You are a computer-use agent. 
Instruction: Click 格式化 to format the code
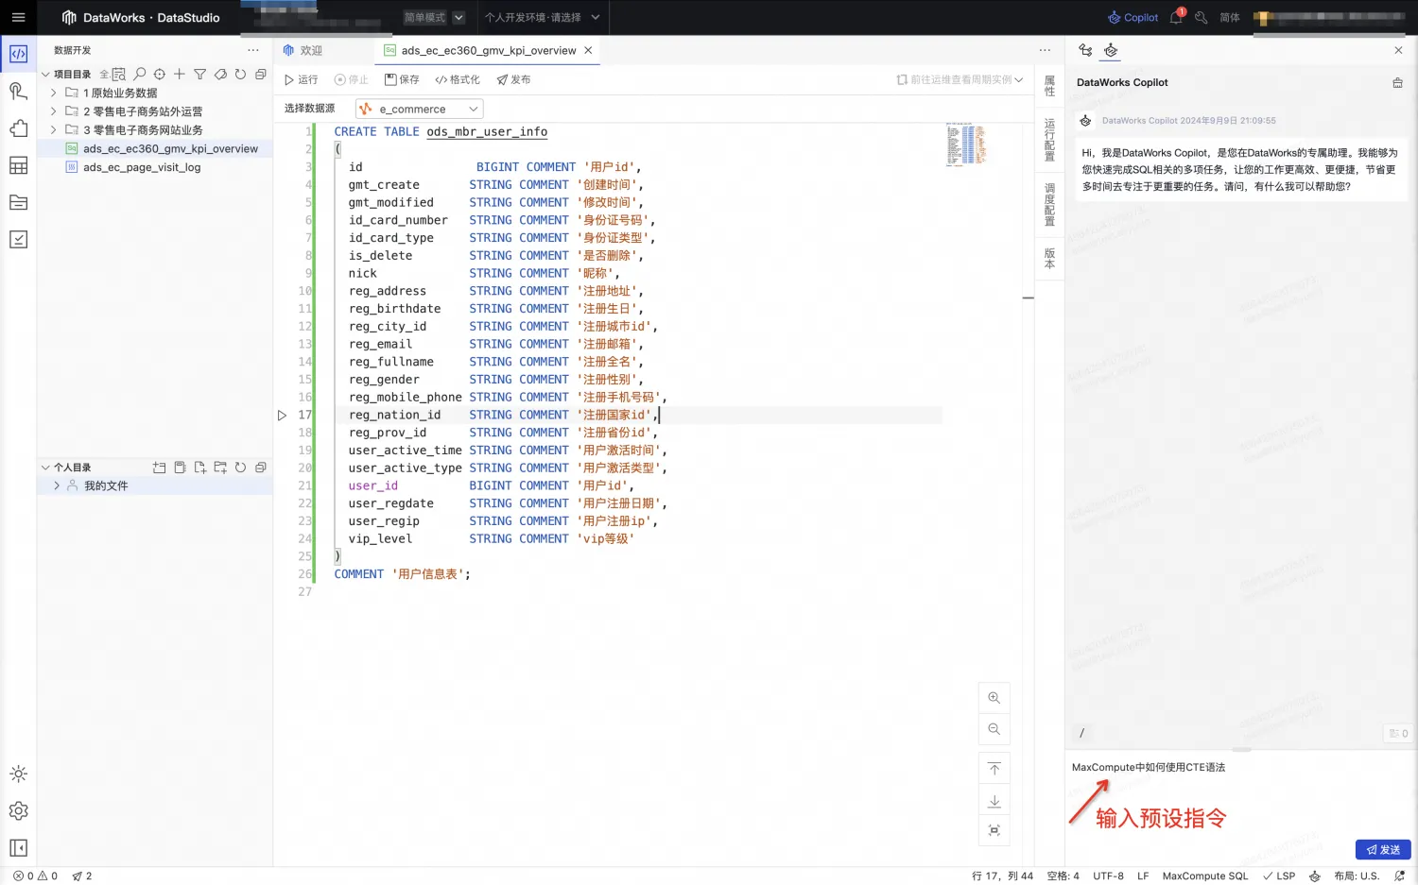(458, 79)
